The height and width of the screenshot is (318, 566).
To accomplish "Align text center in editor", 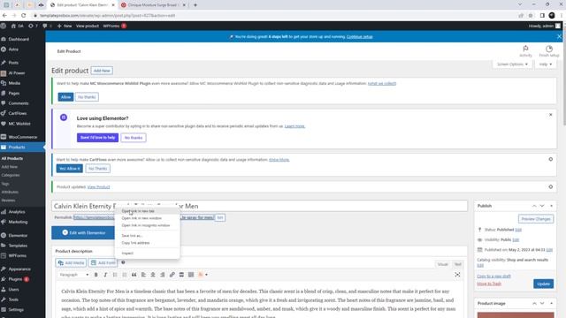I will (x=153, y=275).
